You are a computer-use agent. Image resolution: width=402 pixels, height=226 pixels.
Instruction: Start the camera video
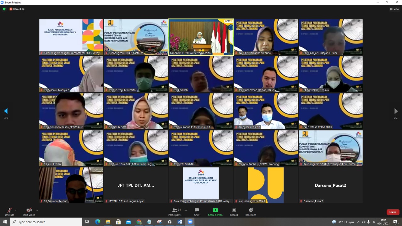tap(29, 212)
